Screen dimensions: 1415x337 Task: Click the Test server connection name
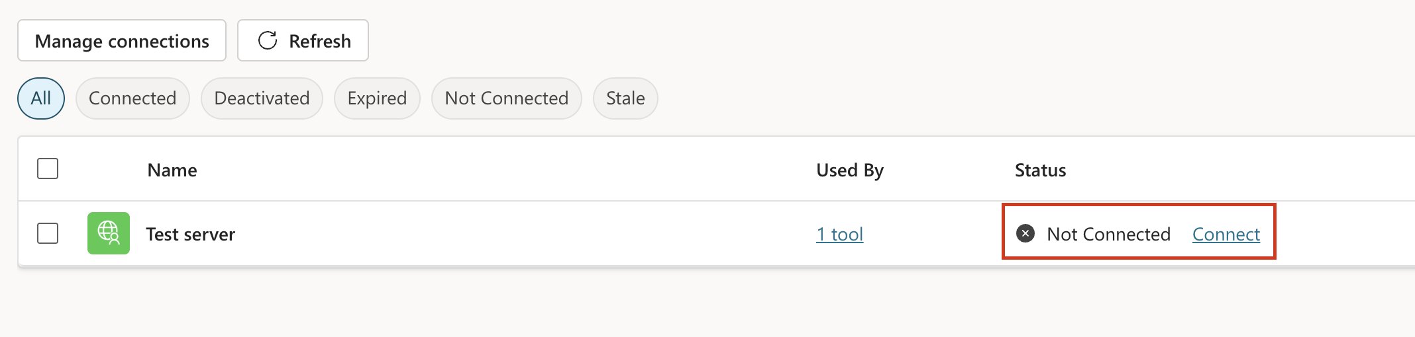[x=191, y=235]
